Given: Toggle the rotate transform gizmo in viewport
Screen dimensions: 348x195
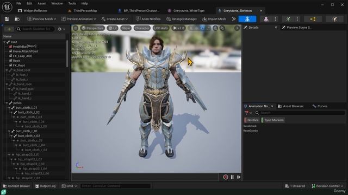Looking at the screenshot, I should click(202, 28).
